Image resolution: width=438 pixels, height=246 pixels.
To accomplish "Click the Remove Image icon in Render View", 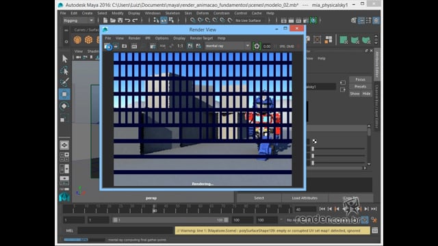I will (x=198, y=46).
